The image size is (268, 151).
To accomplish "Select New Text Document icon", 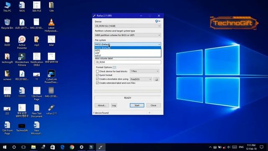I will tap(37, 111).
